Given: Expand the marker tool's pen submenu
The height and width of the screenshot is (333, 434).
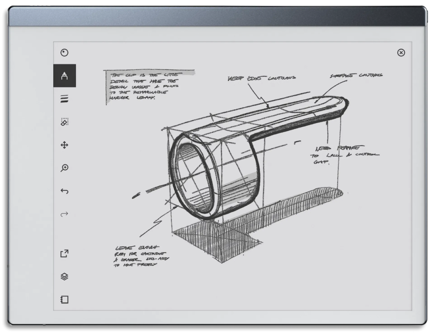Looking at the screenshot, I should tap(64, 75).
